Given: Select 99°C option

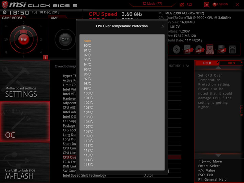Looking at the screenshot, I should [87, 88].
